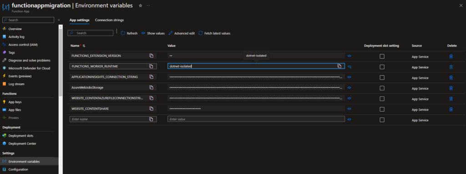This screenshot has height=174, width=466.
Task: Select Environment variables in the sidebar
Action: click(x=29, y=162)
